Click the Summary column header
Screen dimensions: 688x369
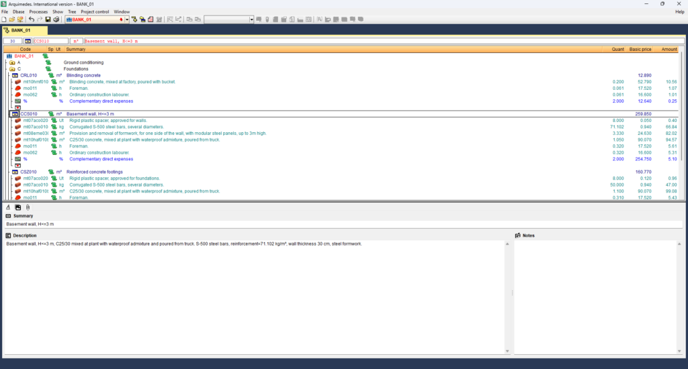coord(75,50)
